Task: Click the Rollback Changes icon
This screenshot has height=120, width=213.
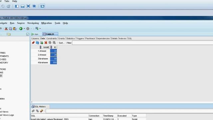Action: pos(54,43)
